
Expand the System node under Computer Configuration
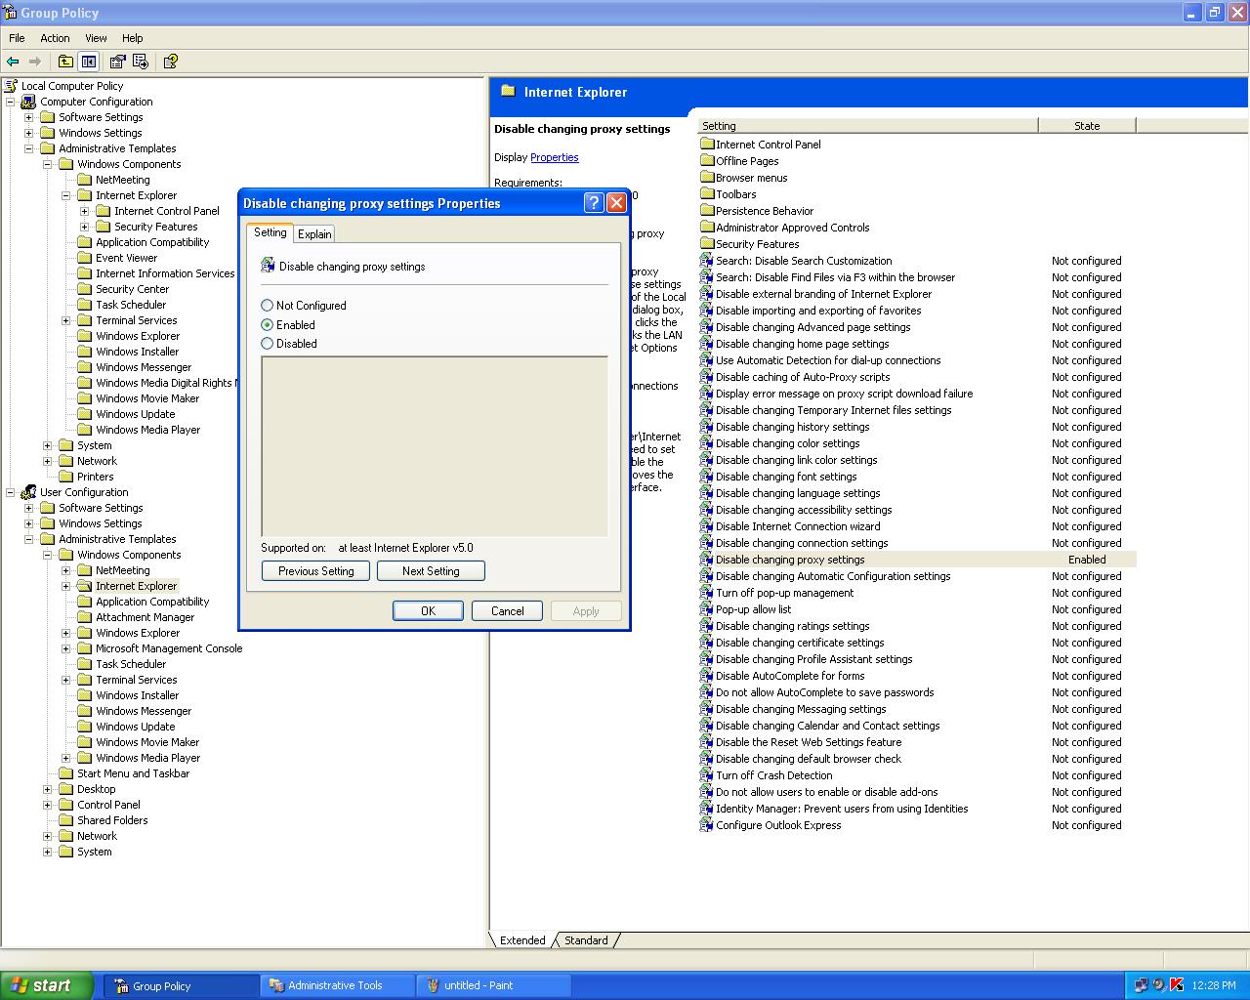[47, 445]
